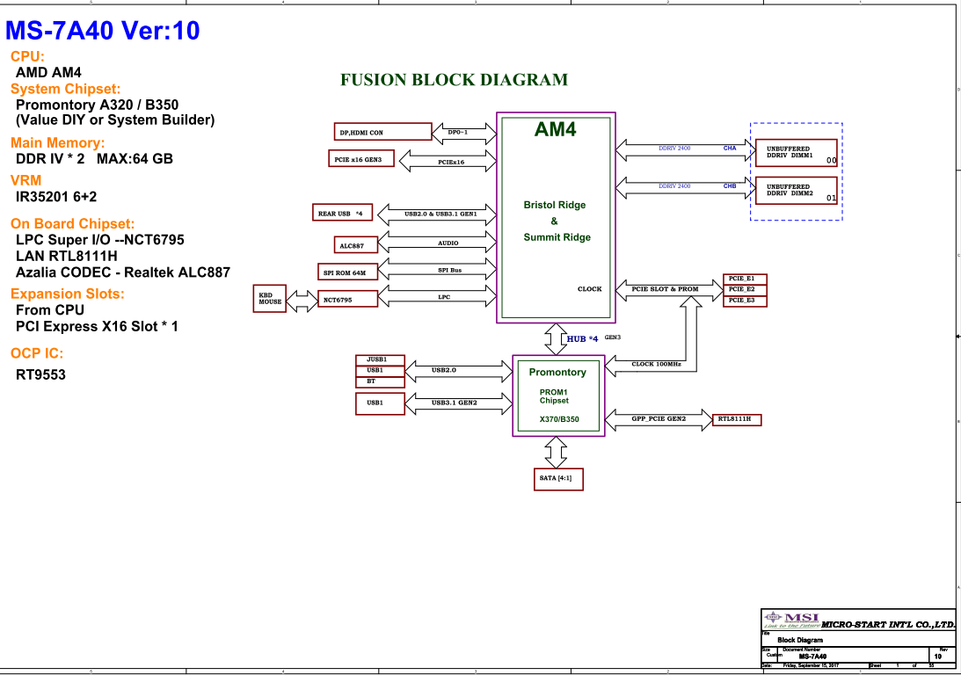The width and height of the screenshot is (961, 675).
Task: Click the "OCP IC:" heading
Action: (x=37, y=353)
